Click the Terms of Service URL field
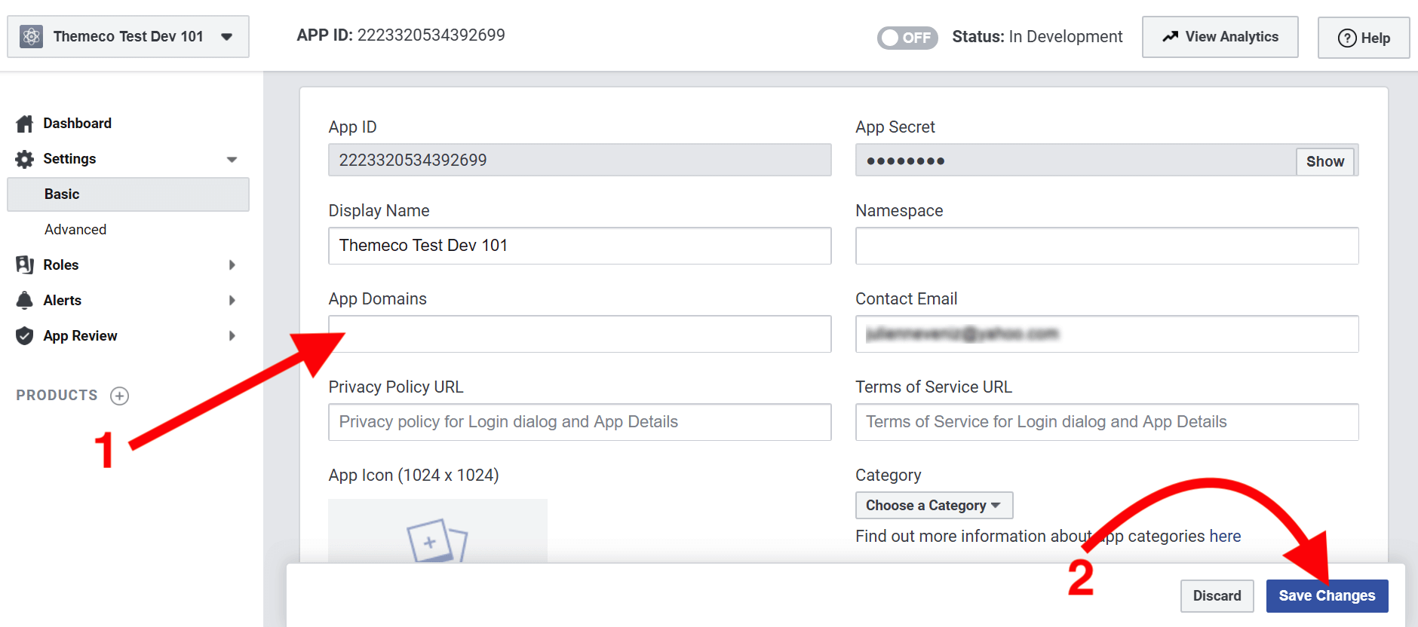This screenshot has height=627, width=1418. pos(1107,422)
